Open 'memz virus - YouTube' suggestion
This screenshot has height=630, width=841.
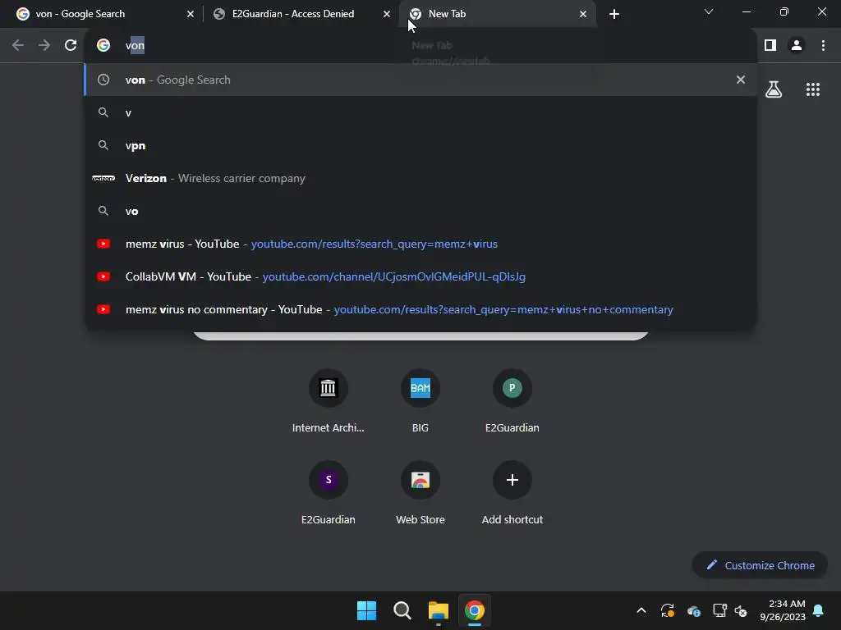[420, 244]
